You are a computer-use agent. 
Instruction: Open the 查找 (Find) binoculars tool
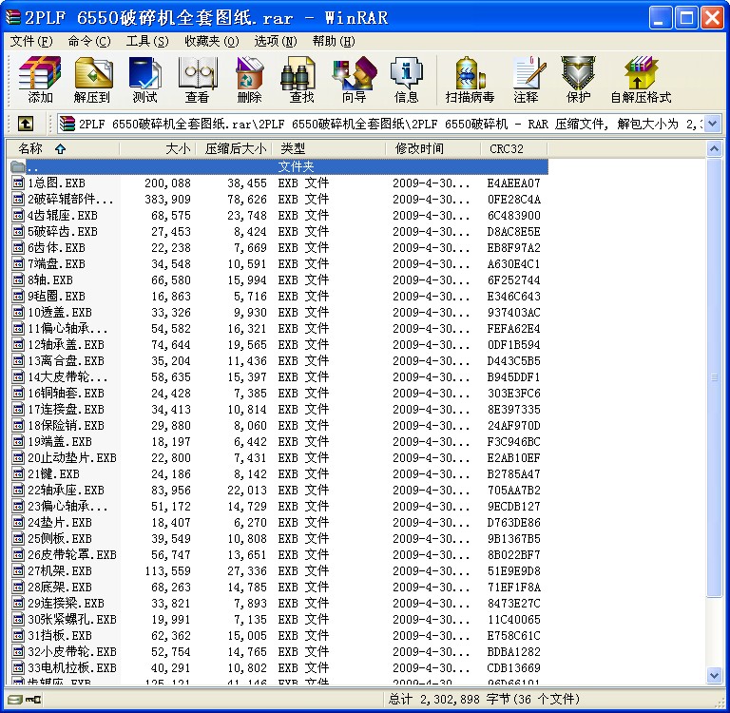(x=302, y=80)
